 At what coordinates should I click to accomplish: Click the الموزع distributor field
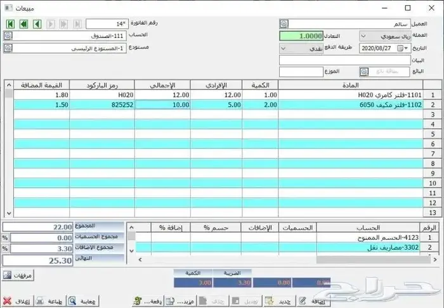301,72
